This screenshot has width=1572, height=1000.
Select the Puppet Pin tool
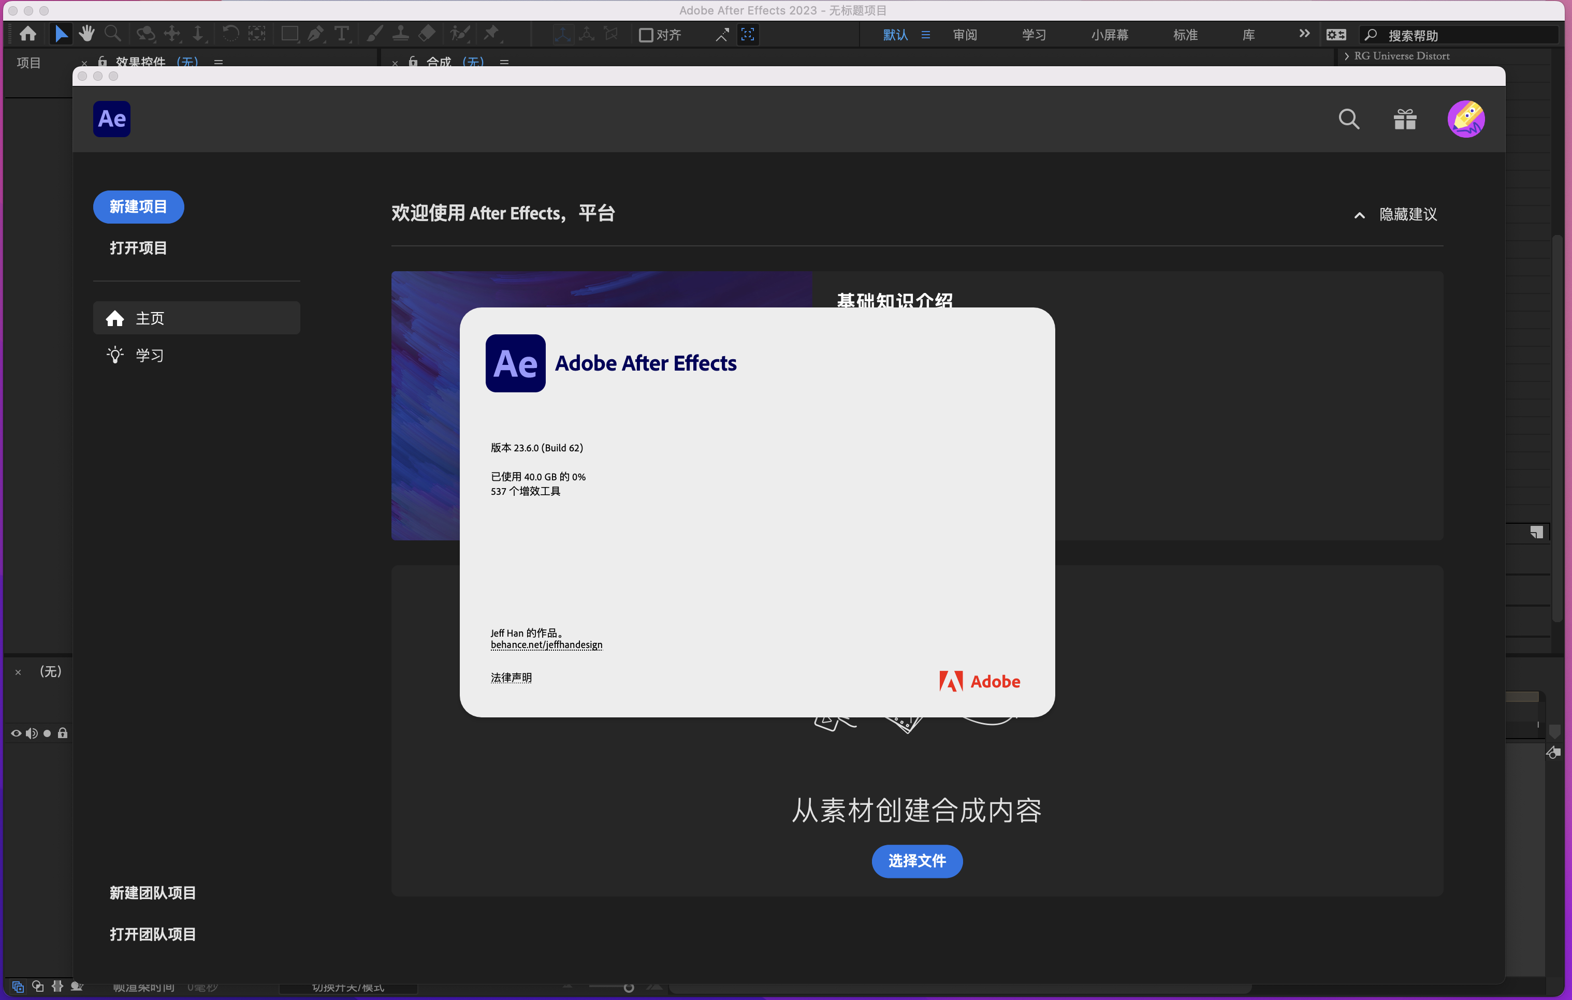491,34
